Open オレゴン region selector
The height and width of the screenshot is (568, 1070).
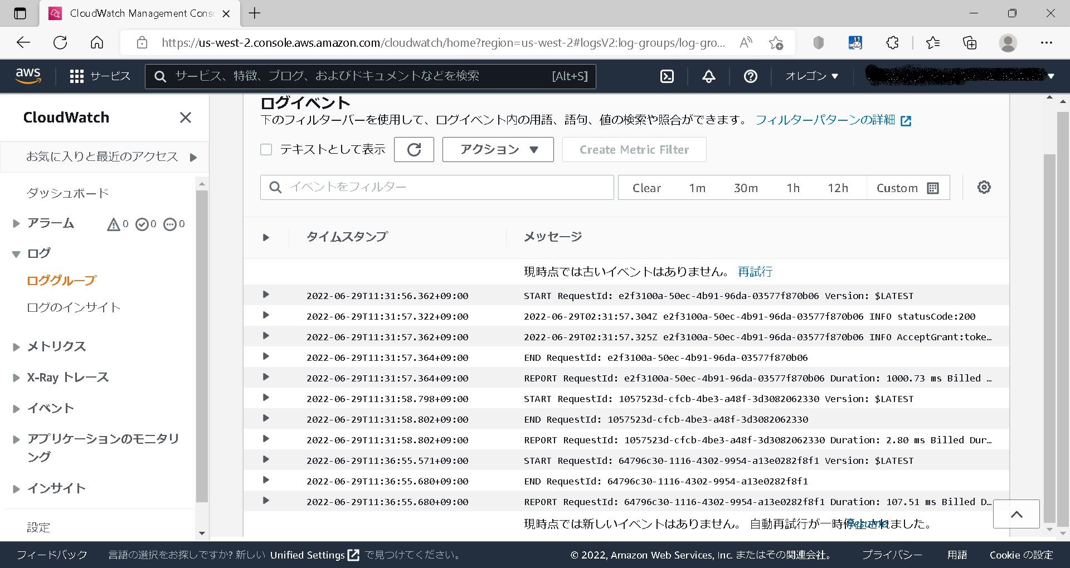tap(812, 76)
